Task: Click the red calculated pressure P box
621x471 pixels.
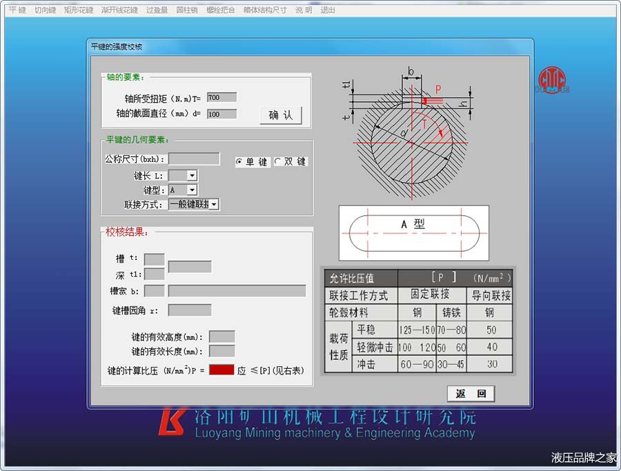Action: pyautogui.click(x=221, y=370)
